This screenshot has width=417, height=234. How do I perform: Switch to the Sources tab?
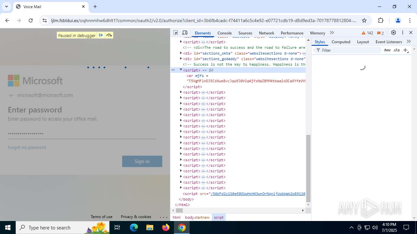click(245, 33)
